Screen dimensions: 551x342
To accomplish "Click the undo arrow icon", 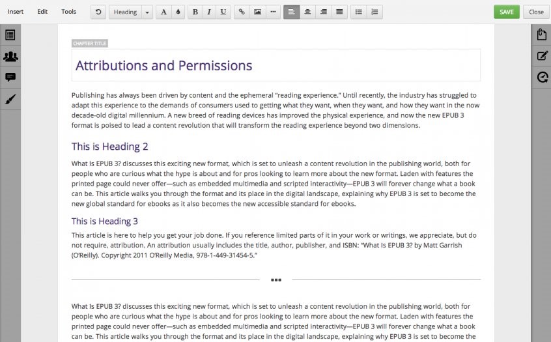I will click(x=98, y=12).
